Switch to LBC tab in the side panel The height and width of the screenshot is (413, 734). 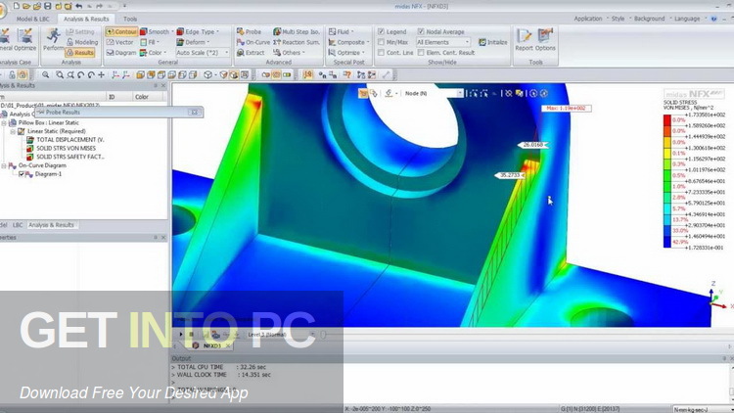18,225
